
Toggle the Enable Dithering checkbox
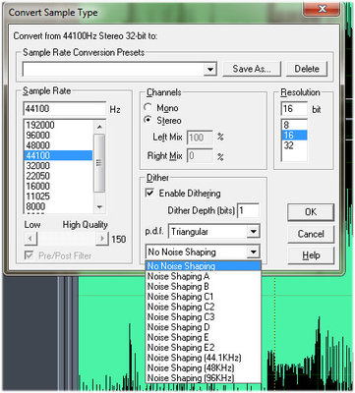pos(149,193)
